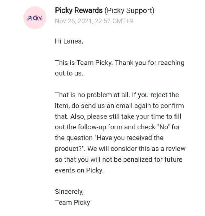Click the "(Picky Support)" sender label
This screenshot has height=216, width=205.
[x=129, y=11]
